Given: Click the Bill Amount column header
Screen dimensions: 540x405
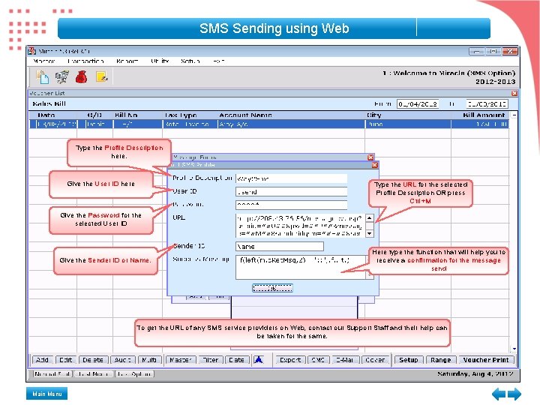Looking at the screenshot, I should click(x=484, y=115).
